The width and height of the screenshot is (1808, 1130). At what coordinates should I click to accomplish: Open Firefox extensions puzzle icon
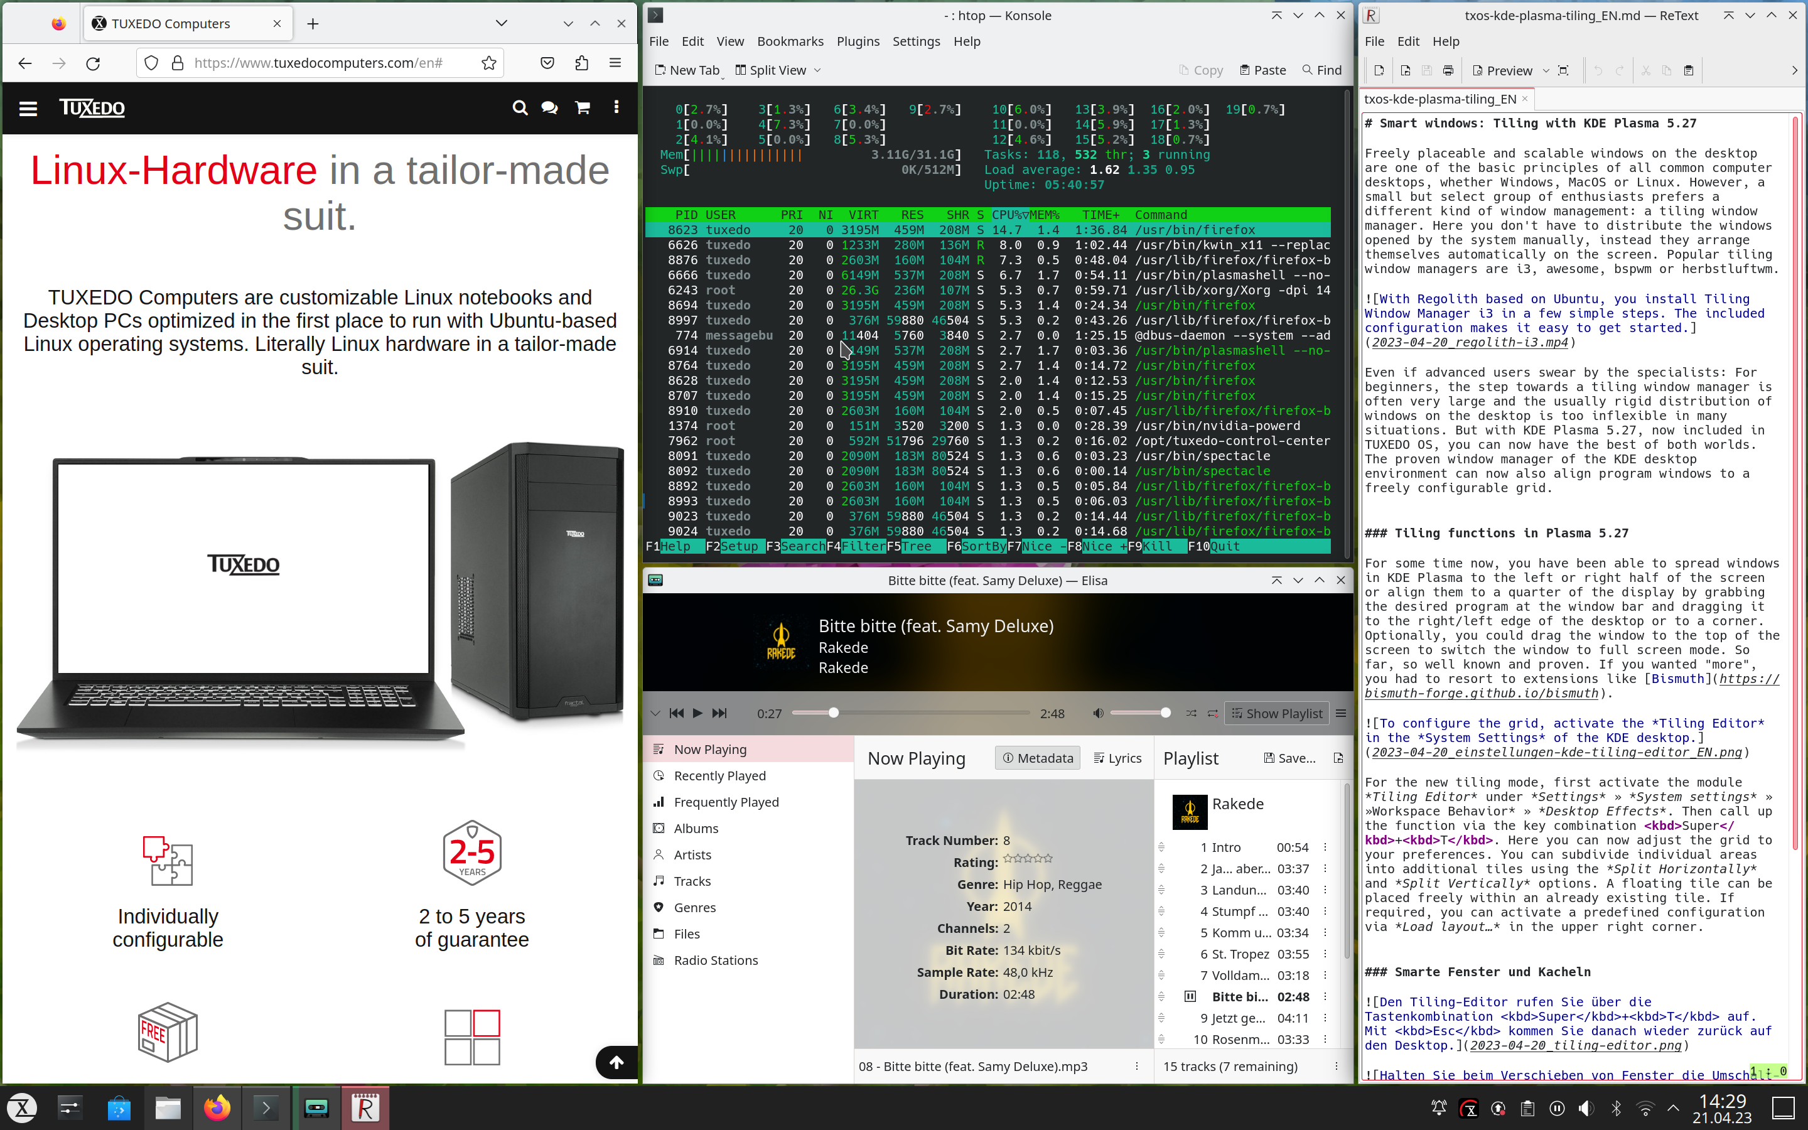point(582,63)
